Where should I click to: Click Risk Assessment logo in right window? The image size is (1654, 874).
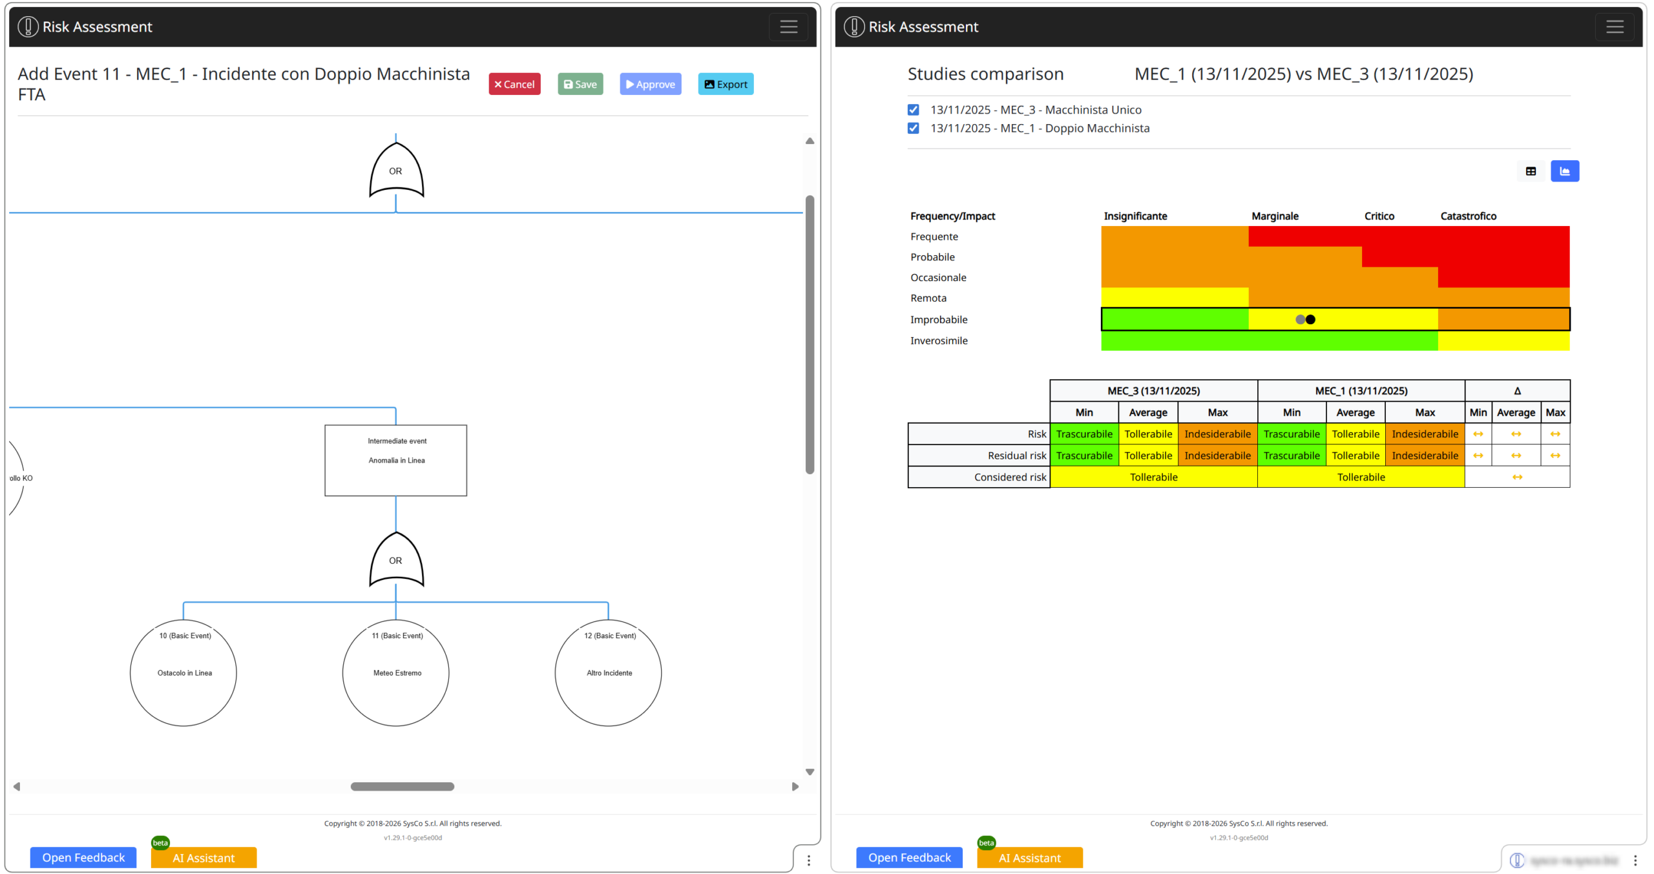853,27
